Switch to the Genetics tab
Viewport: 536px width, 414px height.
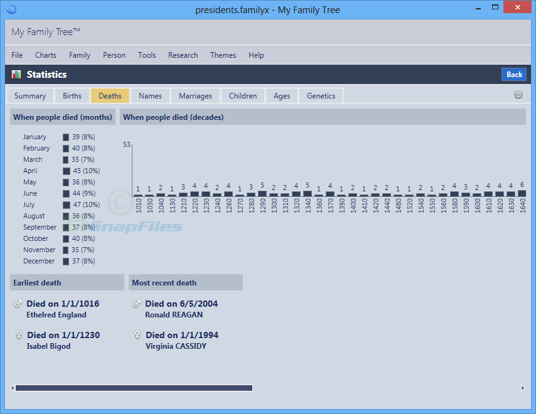321,95
